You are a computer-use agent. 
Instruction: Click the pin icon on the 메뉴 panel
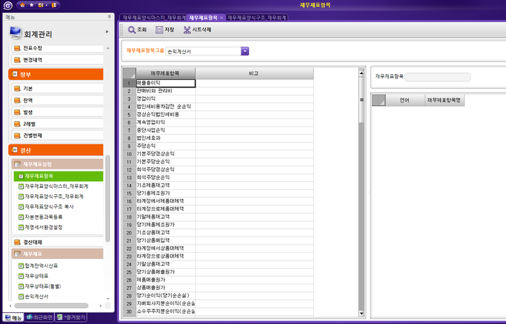(x=109, y=16)
